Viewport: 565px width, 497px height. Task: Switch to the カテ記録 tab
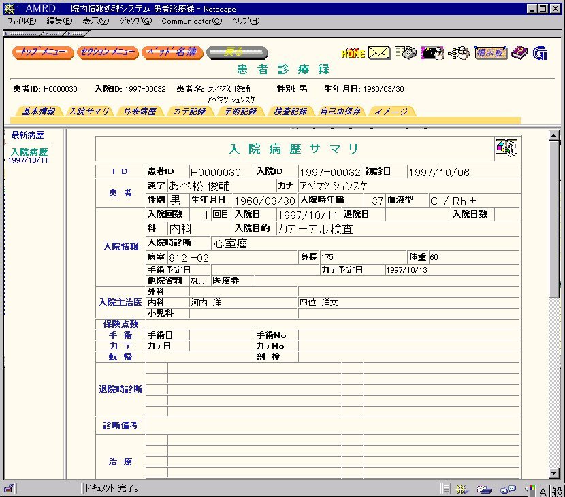point(189,112)
